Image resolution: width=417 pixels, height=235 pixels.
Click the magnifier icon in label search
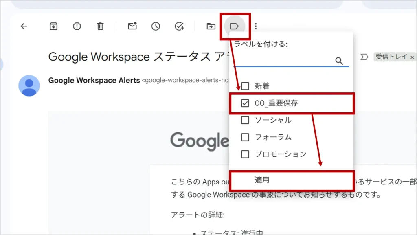click(339, 61)
